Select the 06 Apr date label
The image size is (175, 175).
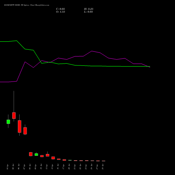[x=19, y=167]
